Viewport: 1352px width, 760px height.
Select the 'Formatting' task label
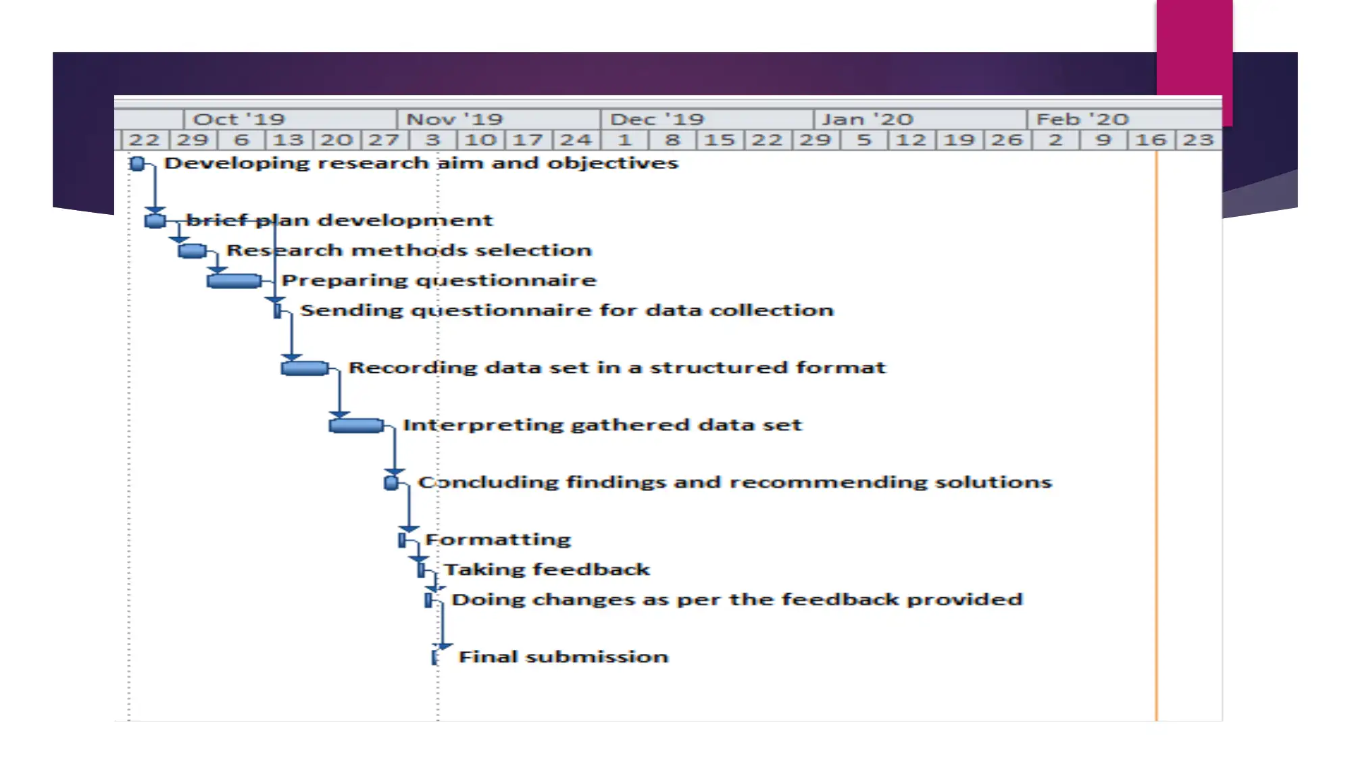498,540
